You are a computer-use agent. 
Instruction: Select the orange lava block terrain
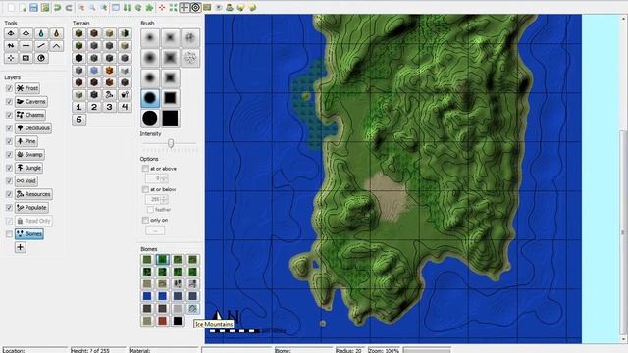109,71
